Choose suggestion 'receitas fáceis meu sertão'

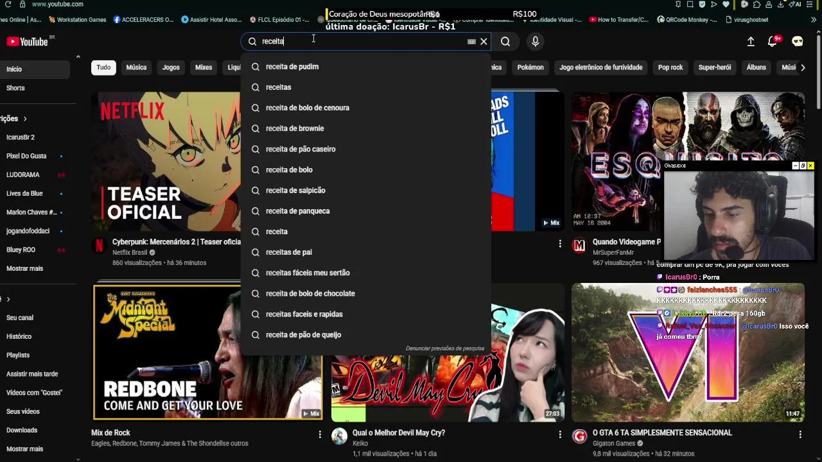click(x=365, y=273)
